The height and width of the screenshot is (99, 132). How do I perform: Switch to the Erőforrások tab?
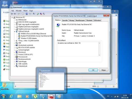pos(97,20)
